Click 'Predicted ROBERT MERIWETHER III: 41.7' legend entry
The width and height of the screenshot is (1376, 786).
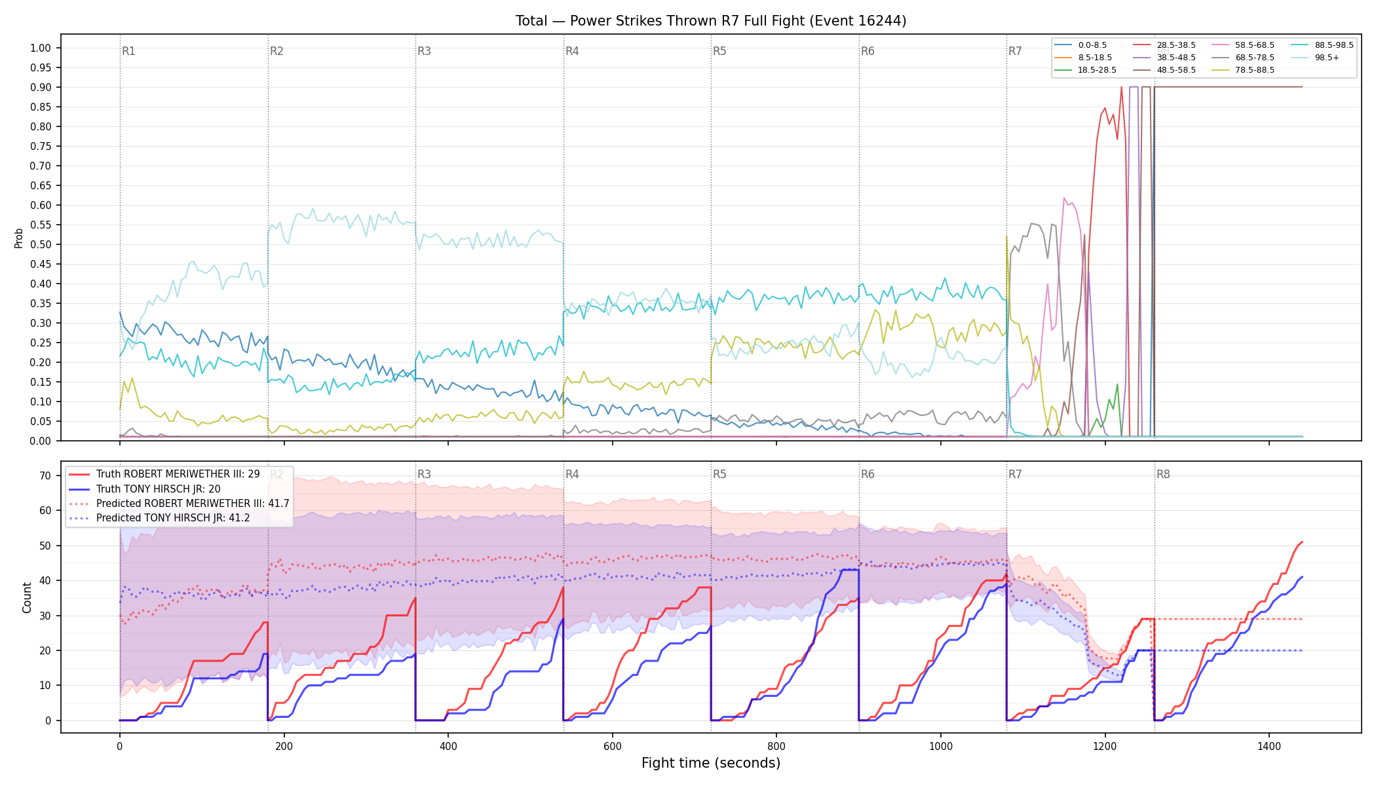[179, 504]
